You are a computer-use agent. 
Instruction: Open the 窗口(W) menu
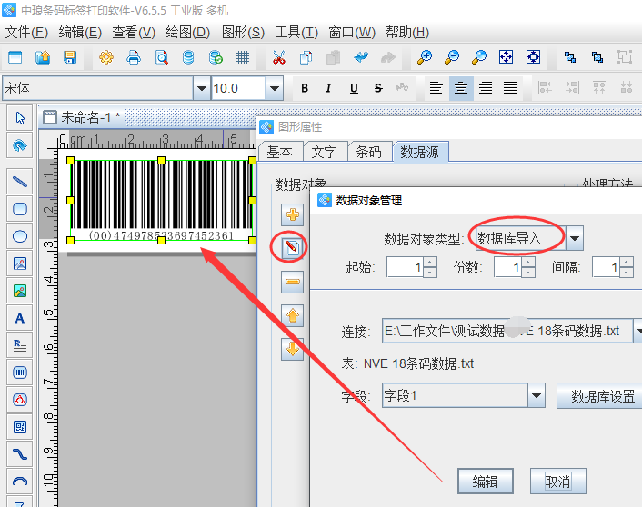click(352, 33)
